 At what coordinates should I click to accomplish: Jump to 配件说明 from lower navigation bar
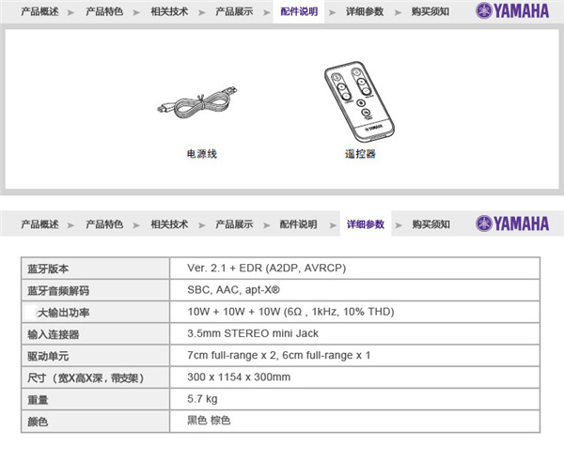tap(299, 224)
